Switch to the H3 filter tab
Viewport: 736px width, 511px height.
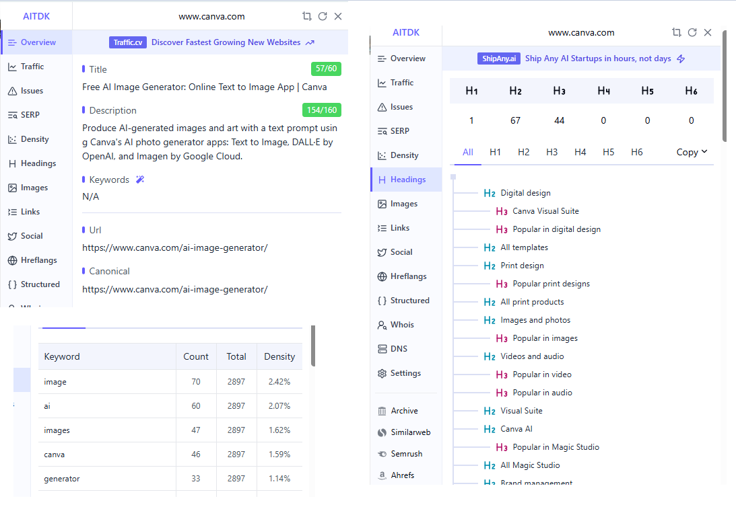552,153
